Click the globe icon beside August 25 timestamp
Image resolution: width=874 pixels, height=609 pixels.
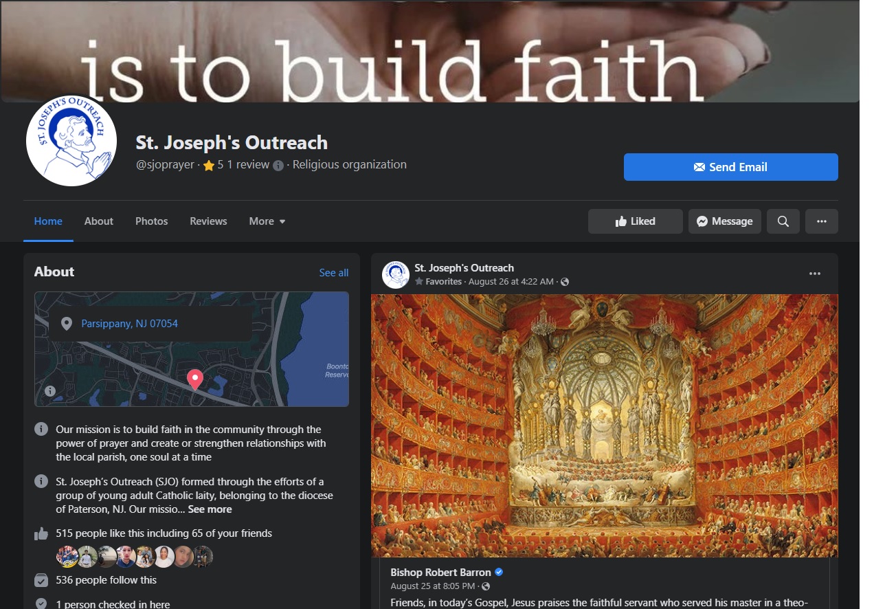point(486,586)
